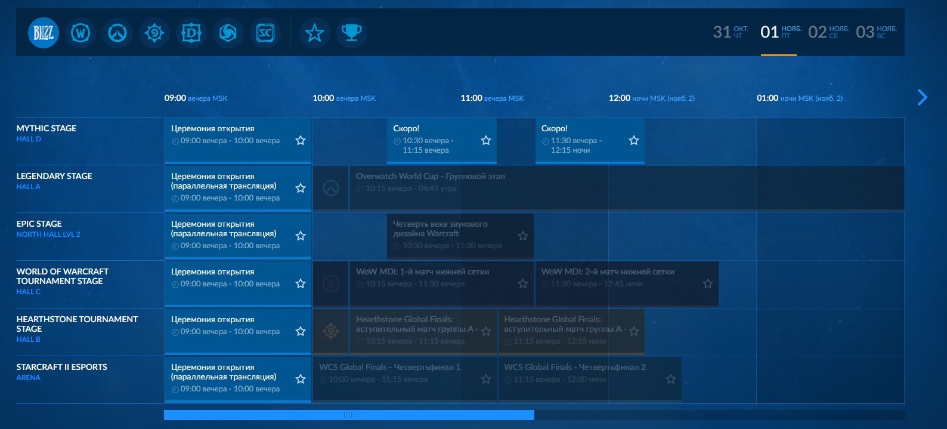This screenshot has width=947, height=429.
Task: Click the 11:00 вечера MSK time label
Action: click(492, 98)
